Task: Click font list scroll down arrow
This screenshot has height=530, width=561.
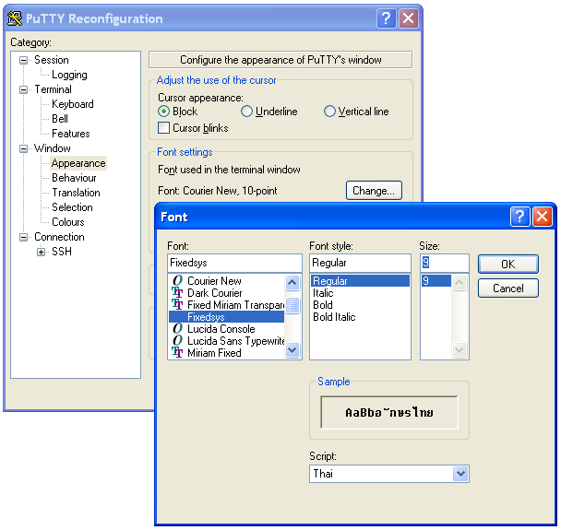Action: click(x=292, y=350)
